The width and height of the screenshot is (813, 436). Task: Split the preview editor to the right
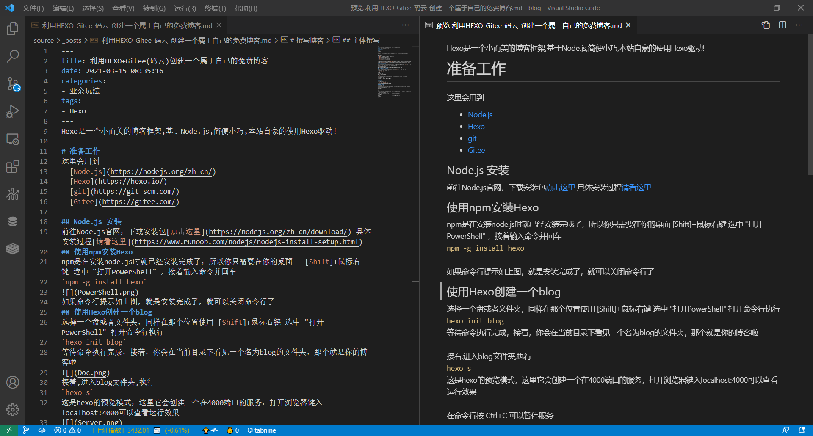point(783,25)
